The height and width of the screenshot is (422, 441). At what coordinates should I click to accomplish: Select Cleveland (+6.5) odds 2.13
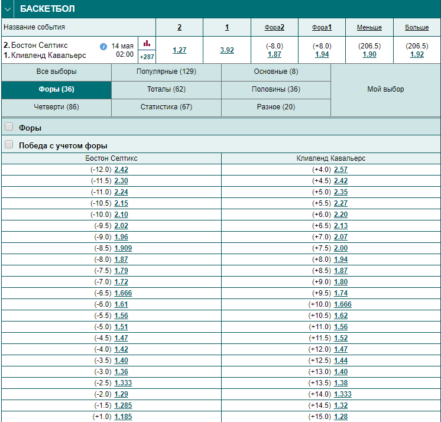[341, 226]
